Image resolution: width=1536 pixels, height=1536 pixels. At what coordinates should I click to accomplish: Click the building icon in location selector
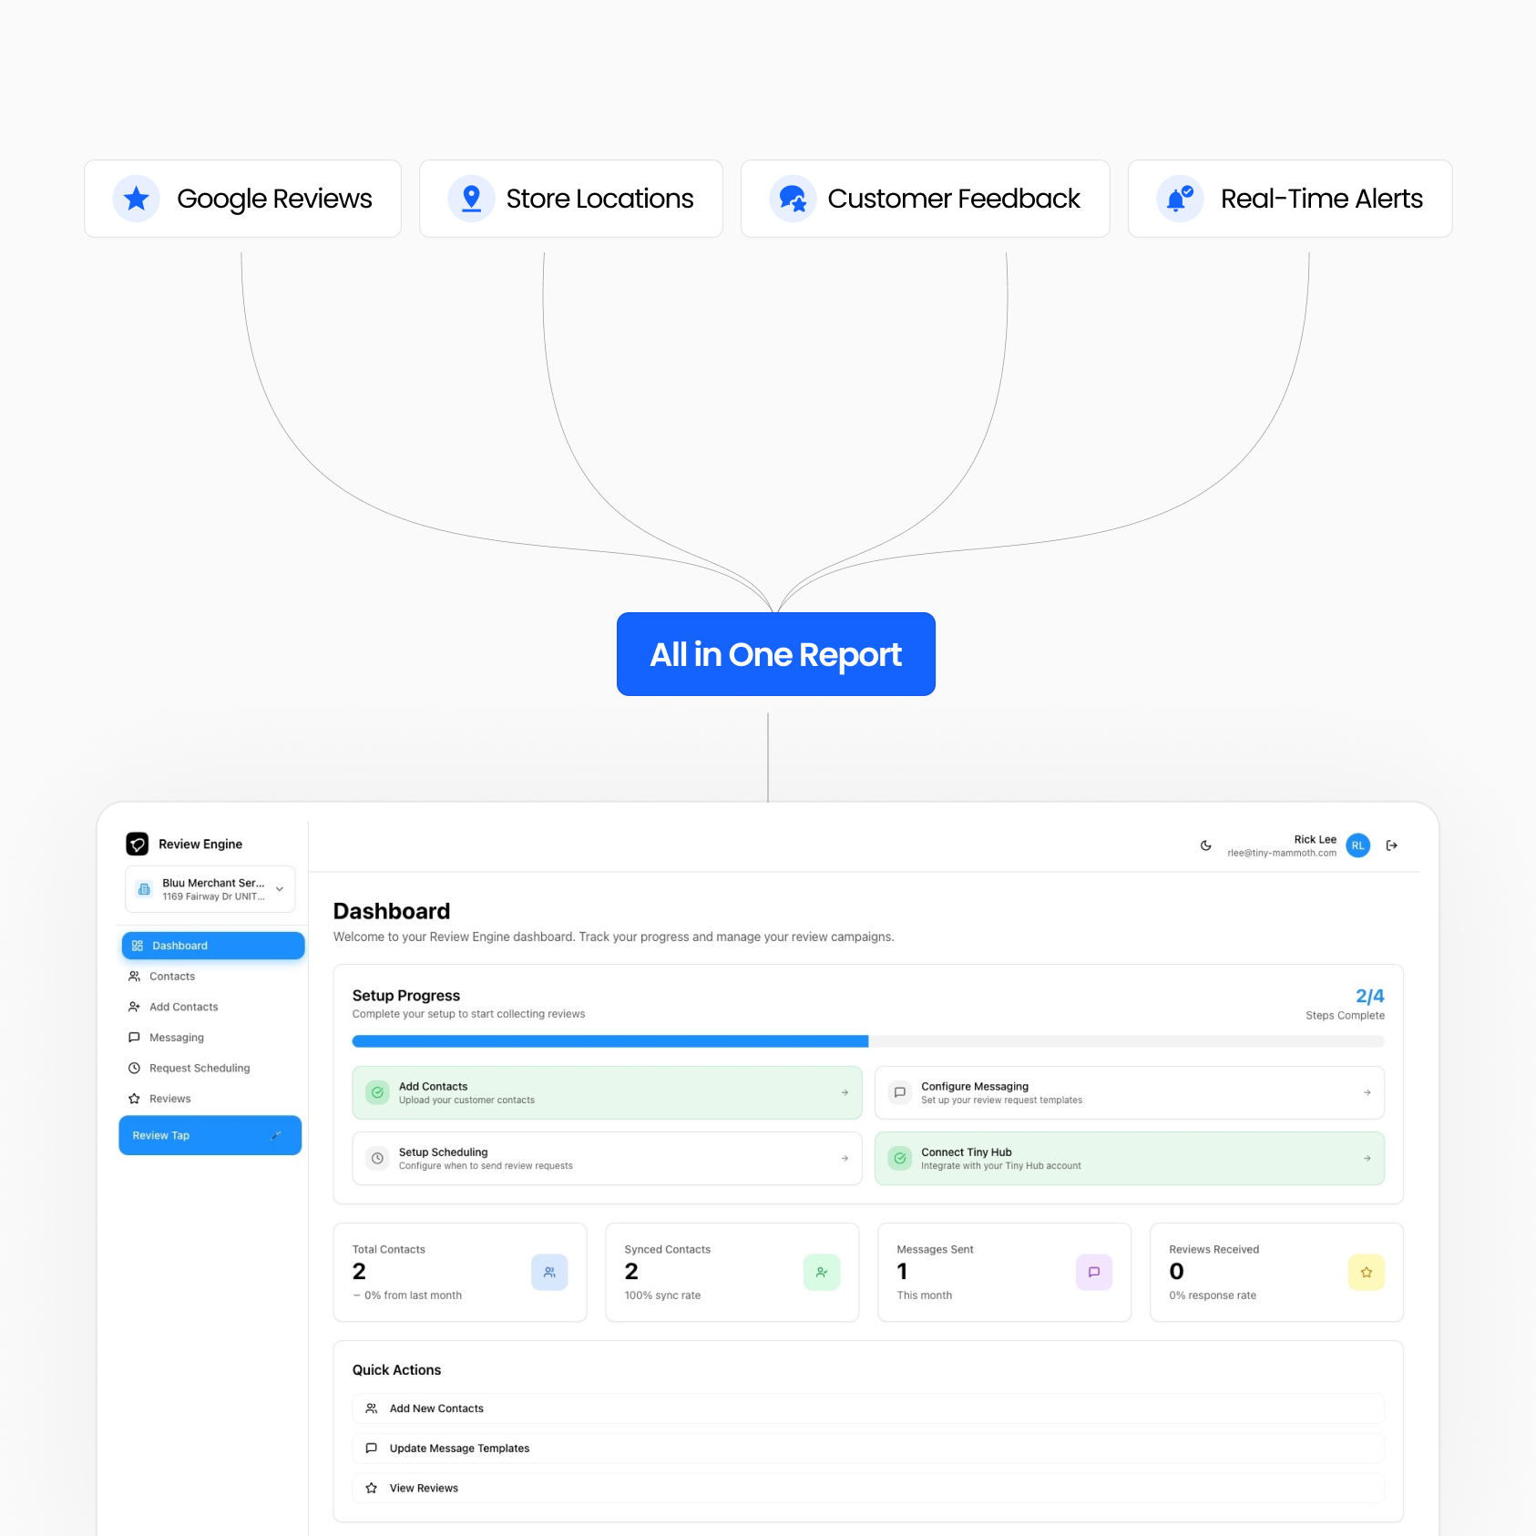click(144, 889)
